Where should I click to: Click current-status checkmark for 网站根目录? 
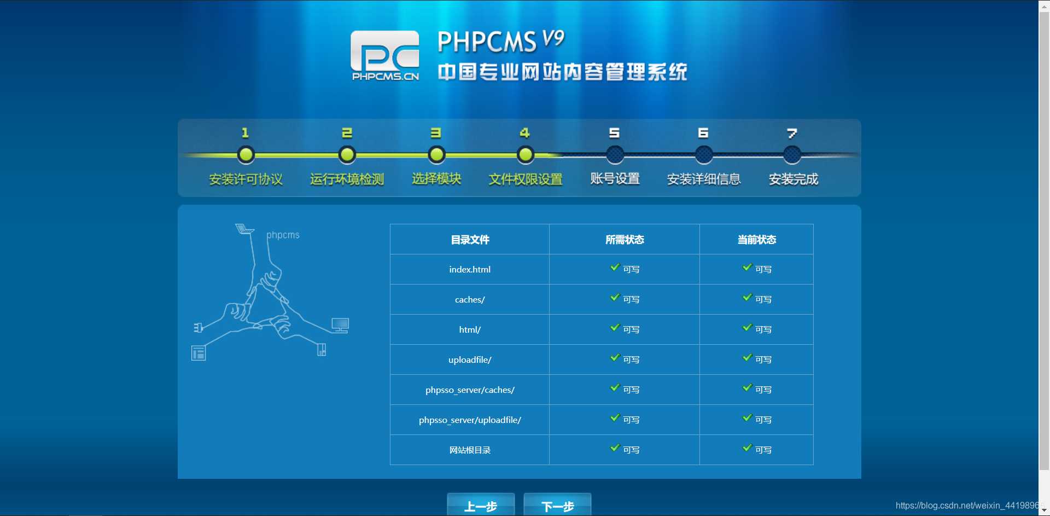coord(748,448)
